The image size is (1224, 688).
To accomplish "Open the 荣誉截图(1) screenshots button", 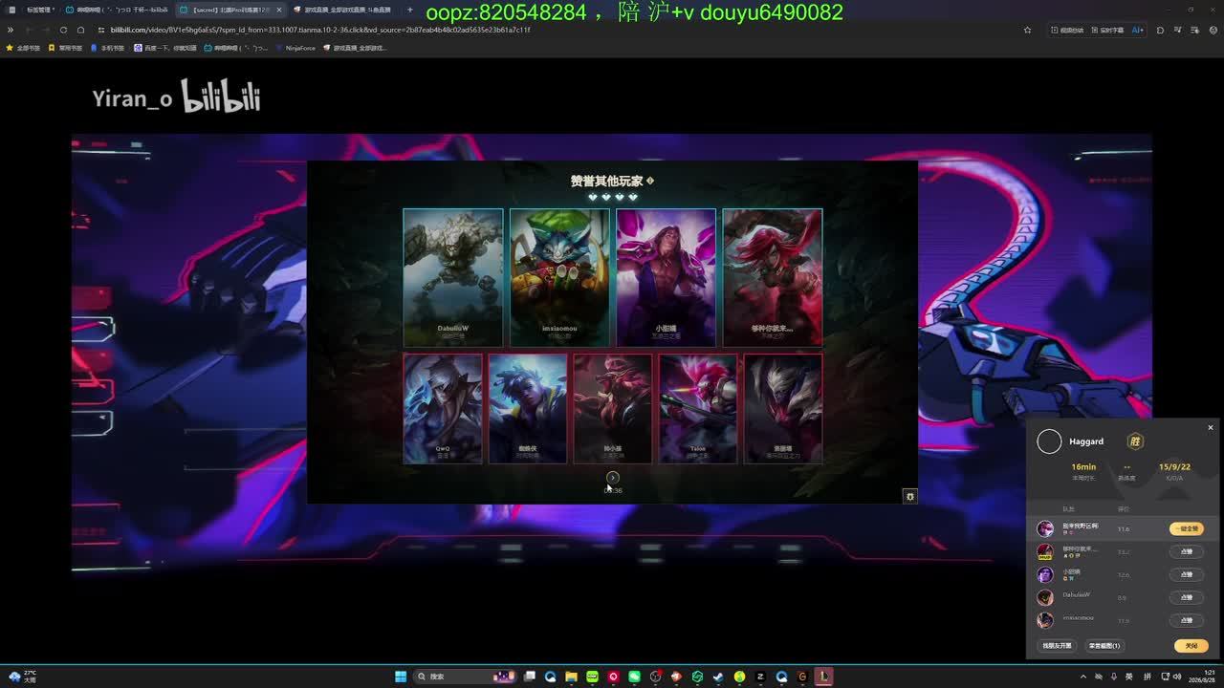I will pos(1104,646).
